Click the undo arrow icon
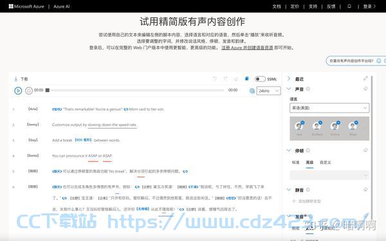Viewport: 386px width, 241px height. point(215,78)
